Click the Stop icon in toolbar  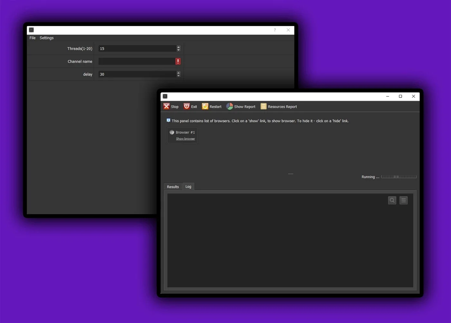point(166,106)
